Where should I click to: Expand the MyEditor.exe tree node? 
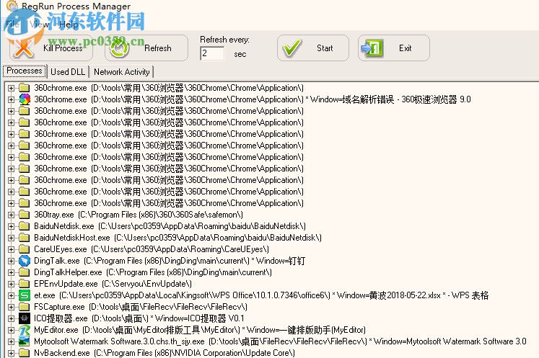(x=11, y=330)
